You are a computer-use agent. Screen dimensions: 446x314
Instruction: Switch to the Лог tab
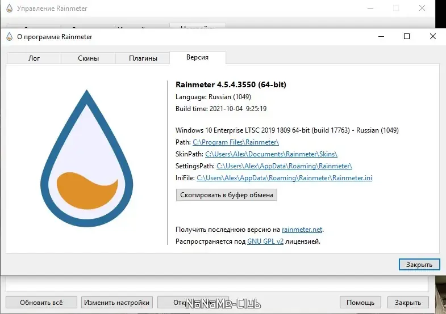pyautogui.click(x=34, y=58)
